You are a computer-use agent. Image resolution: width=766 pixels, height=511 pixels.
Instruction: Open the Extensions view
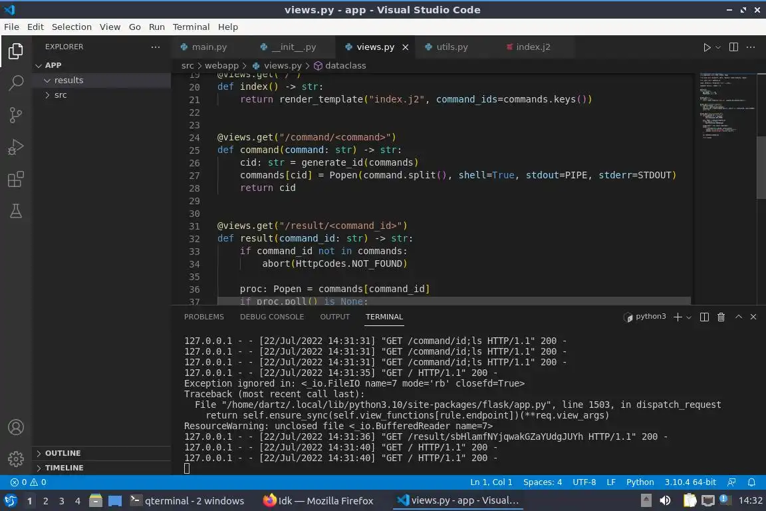click(16, 180)
